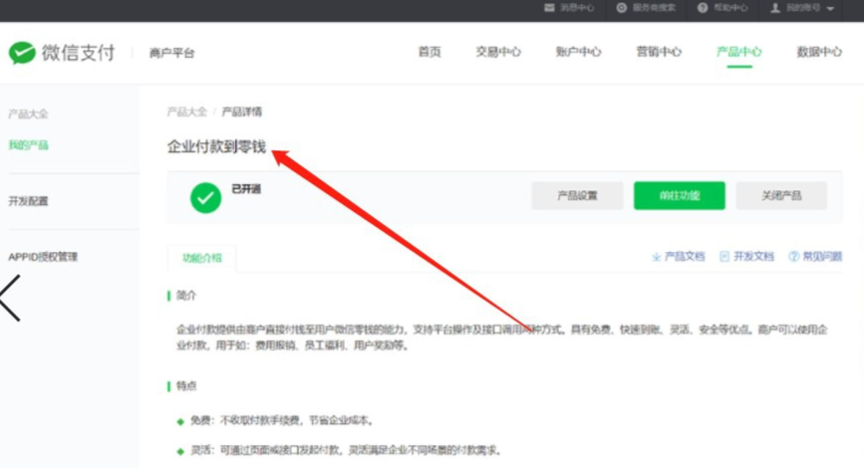Open APPID授权管理 sidebar item
The image size is (864, 468).
43,257
